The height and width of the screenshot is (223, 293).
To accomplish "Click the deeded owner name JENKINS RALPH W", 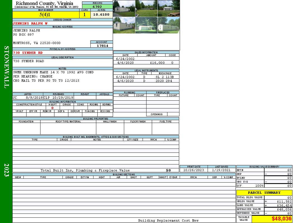I will point(30,23).
